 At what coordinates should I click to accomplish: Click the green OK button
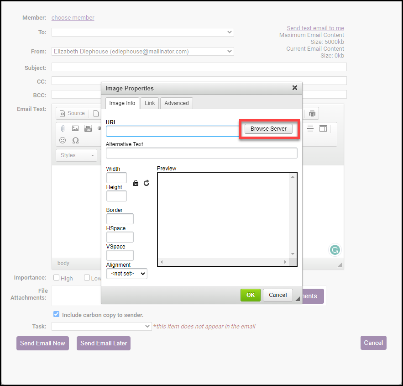coord(251,295)
